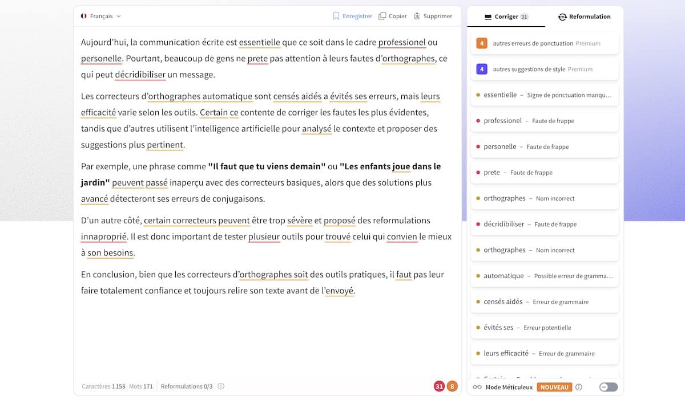Select the automatique suggestion card
The height and width of the screenshot is (400, 685).
545,276
